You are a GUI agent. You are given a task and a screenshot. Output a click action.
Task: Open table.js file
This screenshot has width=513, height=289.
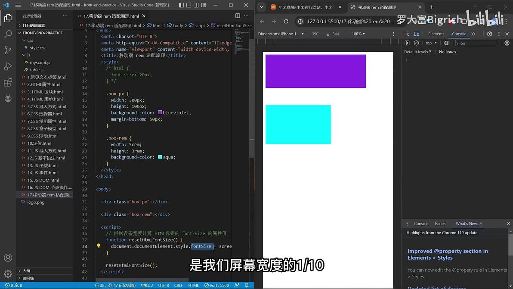[x=37, y=69]
